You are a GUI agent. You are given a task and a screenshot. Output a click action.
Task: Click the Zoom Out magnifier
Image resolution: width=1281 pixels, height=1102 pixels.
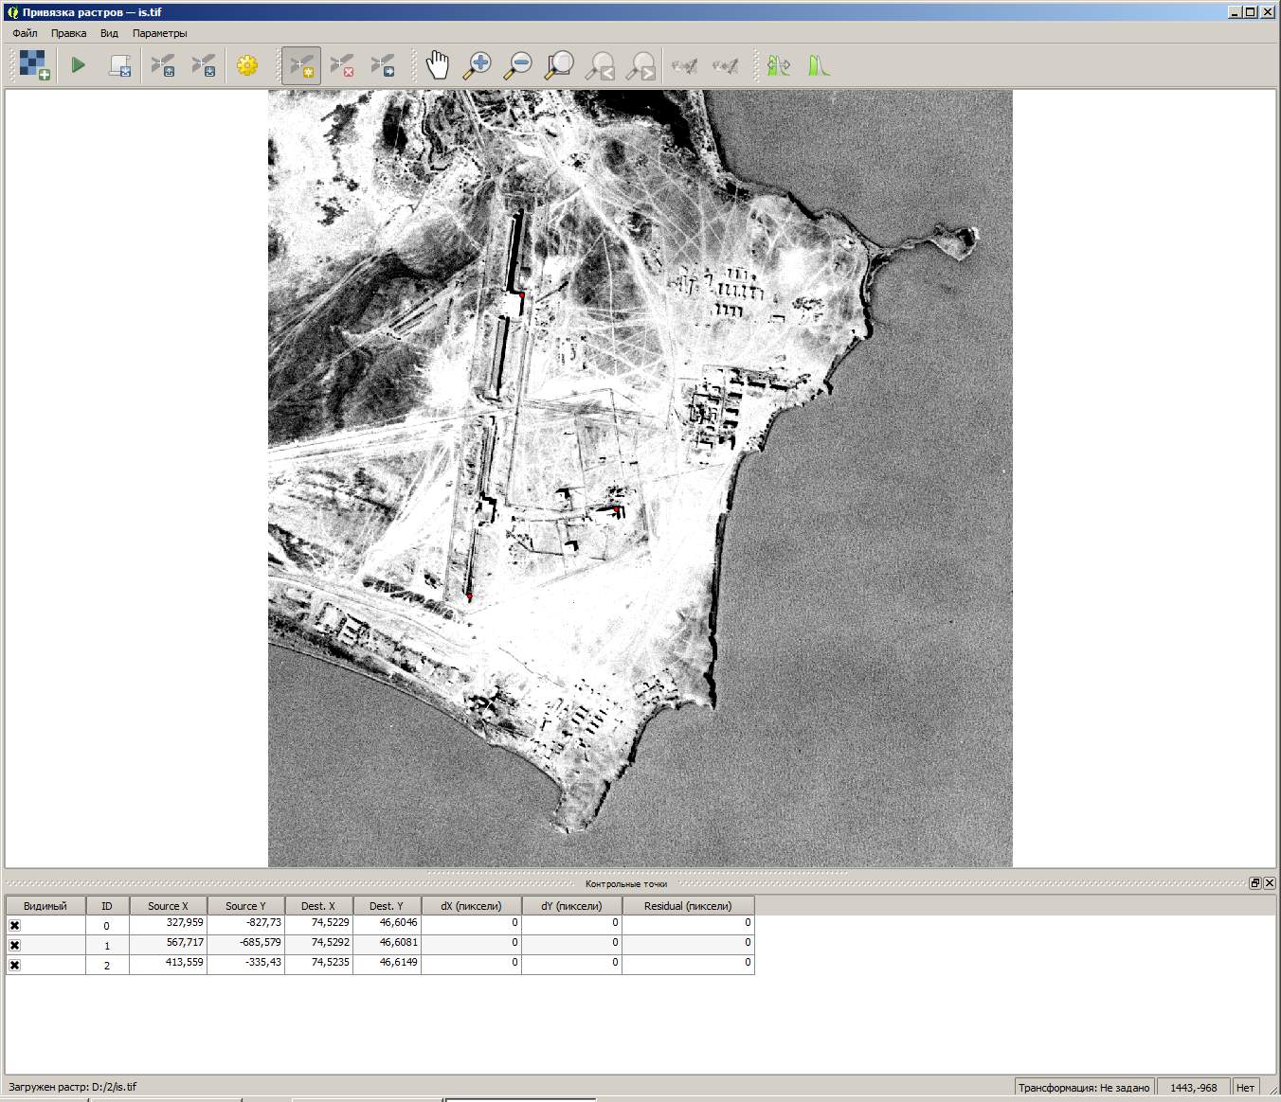pyautogui.click(x=518, y=65)
